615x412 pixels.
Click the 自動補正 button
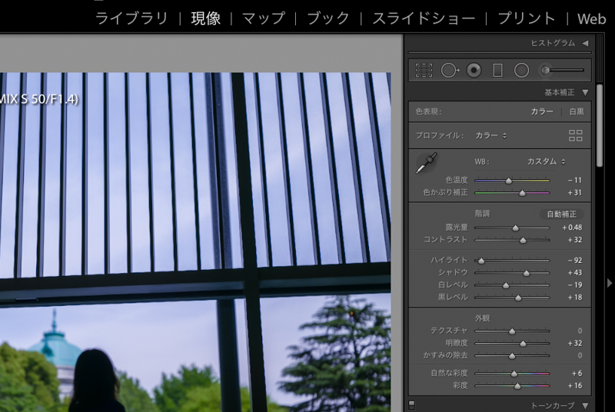562,214
